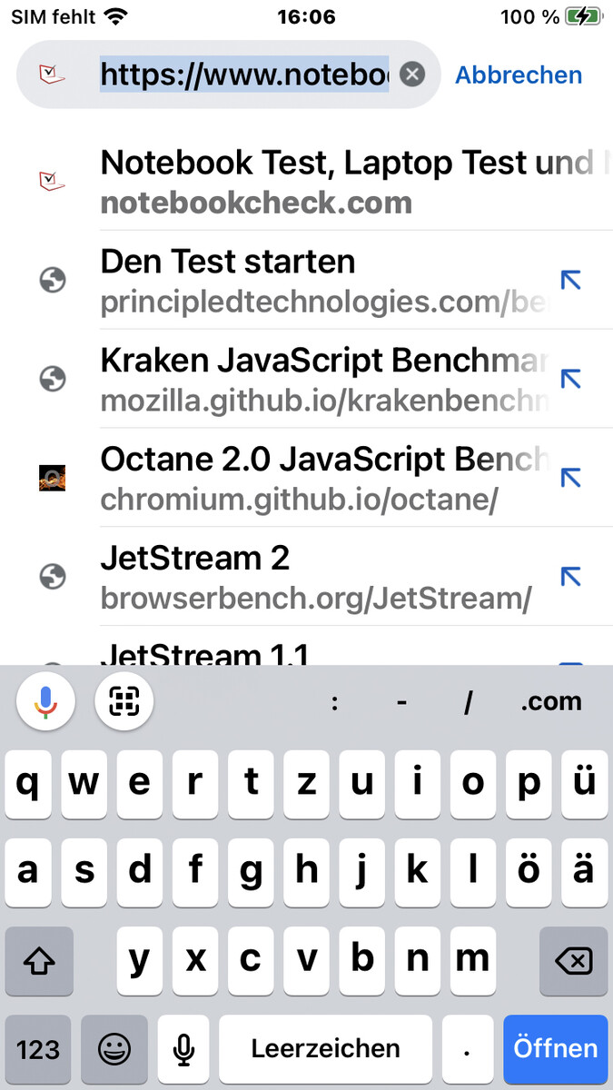Screen dimensions: 613x1090
Task: Insert a slash from the keyboard accessory bar
Action: tap(469, 701)
